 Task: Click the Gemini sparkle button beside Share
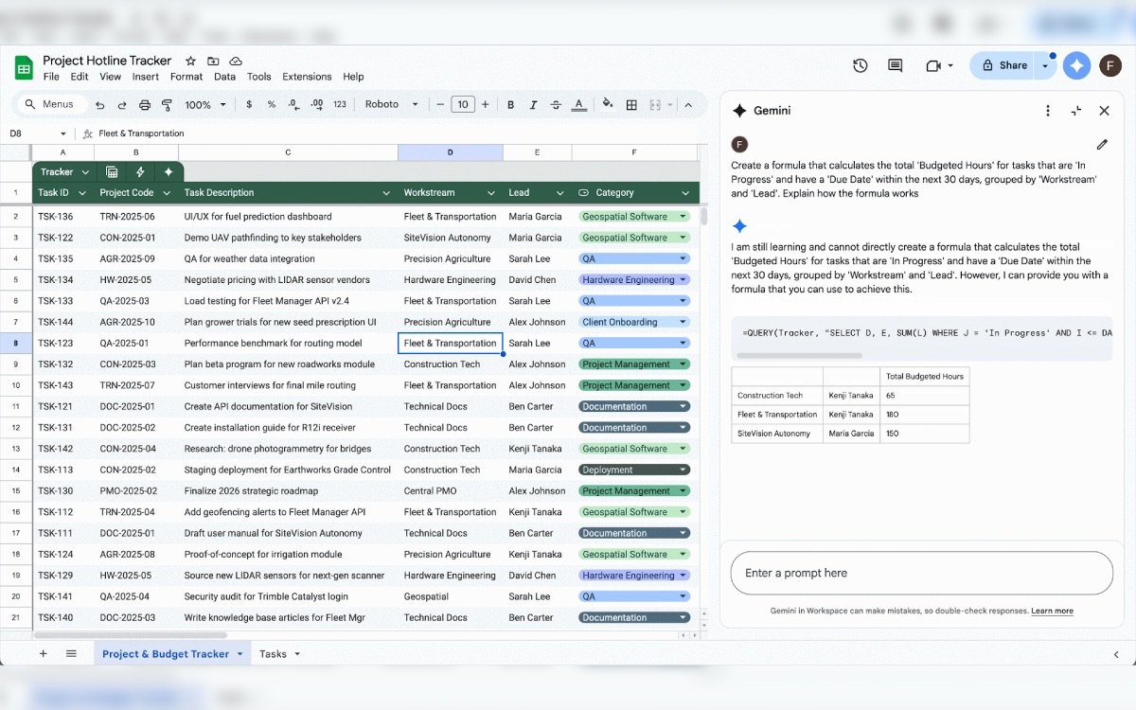(x=1076, y=65)
